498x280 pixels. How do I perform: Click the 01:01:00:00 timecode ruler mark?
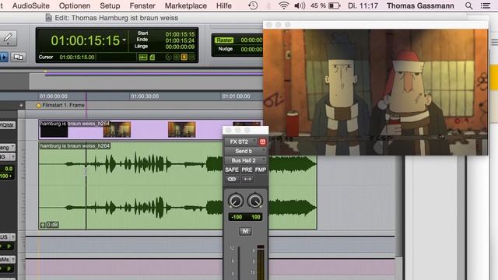click(x=236, y=96)
